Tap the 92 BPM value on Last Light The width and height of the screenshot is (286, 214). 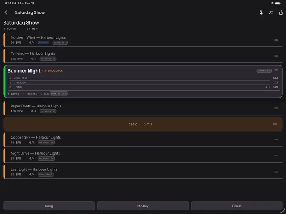[16, 174]
